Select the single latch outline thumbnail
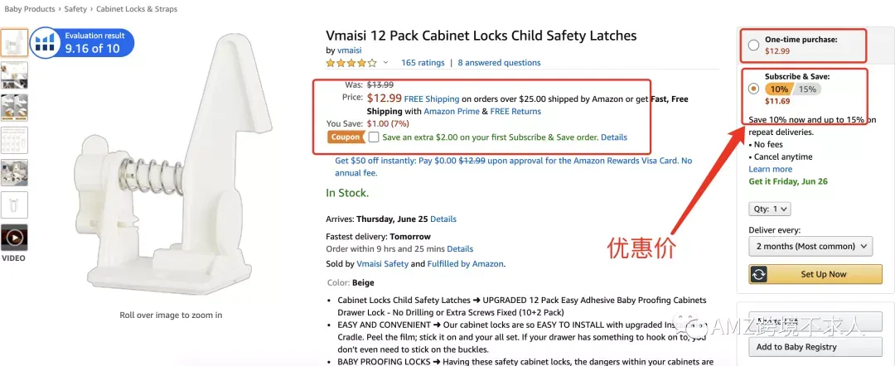This screenshot has height=366, width=895. tap(14, 205)
